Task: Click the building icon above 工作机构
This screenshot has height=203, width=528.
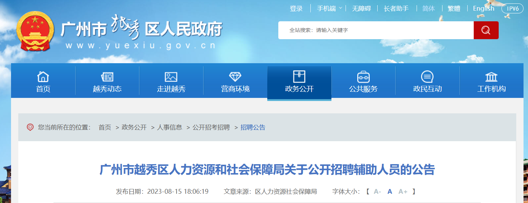Action: tap(491, 77)
